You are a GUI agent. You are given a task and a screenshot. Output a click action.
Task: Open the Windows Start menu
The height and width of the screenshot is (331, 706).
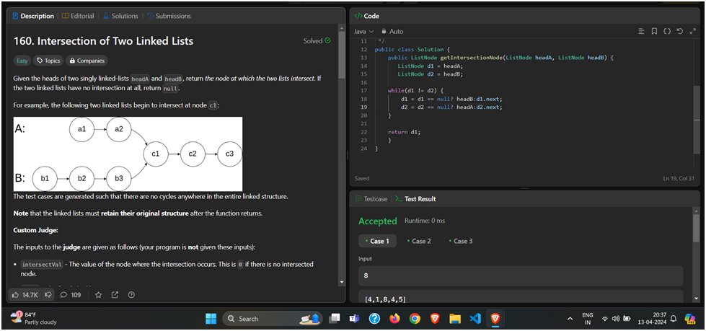(x=211, y=319)
